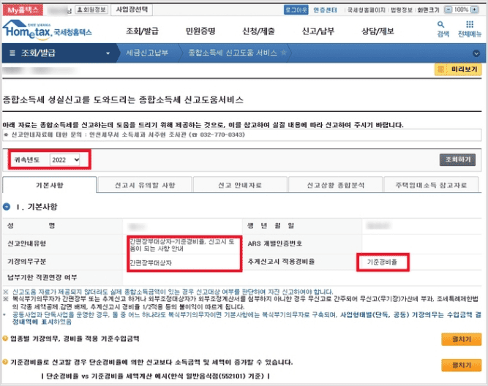This screenshot has height=386, width=488.
Task: Open the 민원증명 main menu
Action: tap(200, 31)
